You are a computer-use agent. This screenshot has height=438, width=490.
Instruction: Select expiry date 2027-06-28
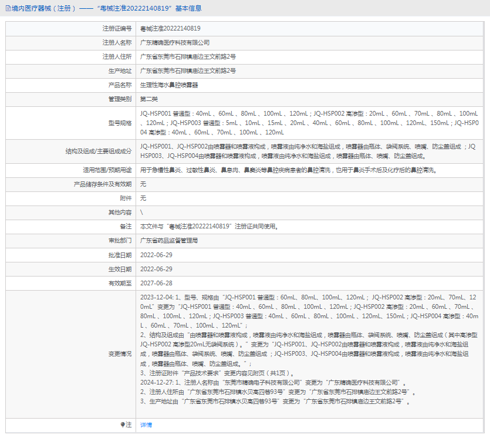tap(156, 283)
